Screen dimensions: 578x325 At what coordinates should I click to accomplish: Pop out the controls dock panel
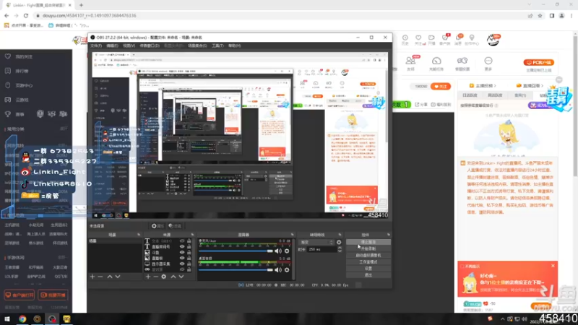388,235
